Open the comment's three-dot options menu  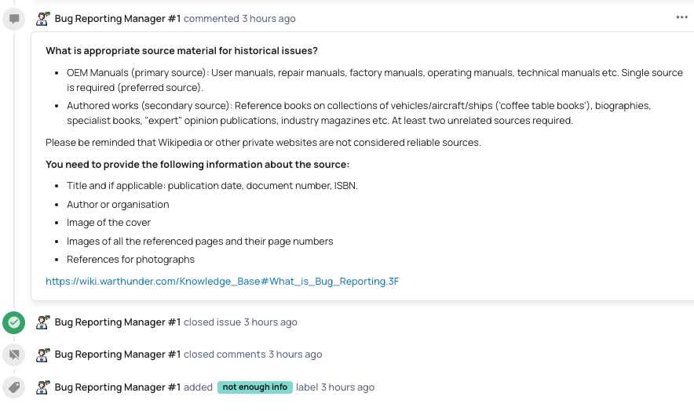pyautogui.click(x=681, y=18)
